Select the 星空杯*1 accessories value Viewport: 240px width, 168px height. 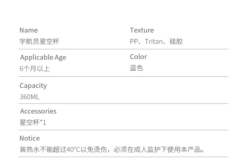click(33, 122)
